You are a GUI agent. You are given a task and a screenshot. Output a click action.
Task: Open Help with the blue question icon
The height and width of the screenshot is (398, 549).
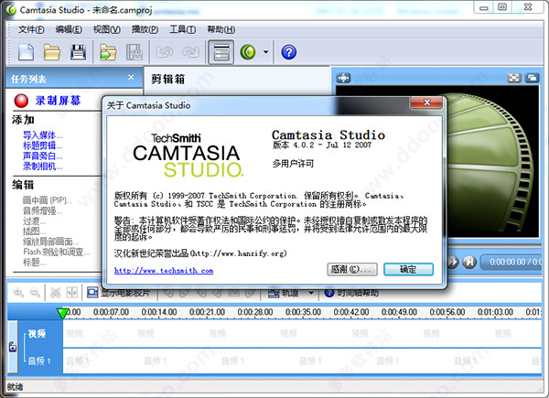pos(289,52)
